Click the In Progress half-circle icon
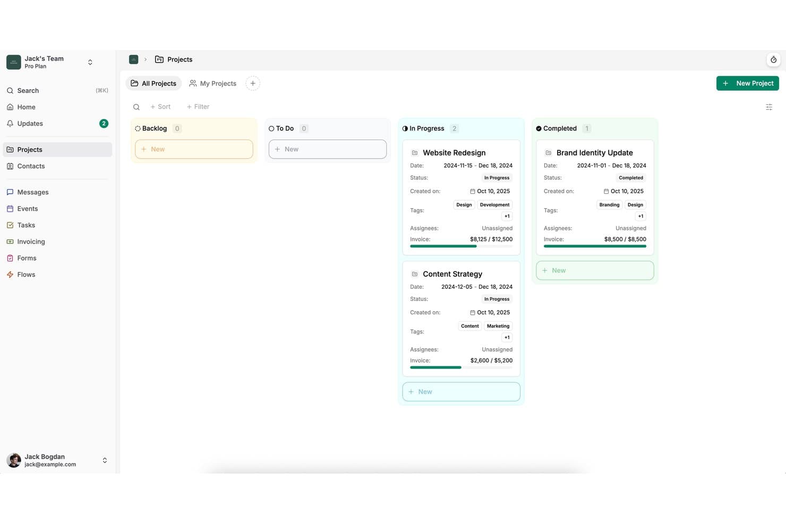 [x=405, y=128]
